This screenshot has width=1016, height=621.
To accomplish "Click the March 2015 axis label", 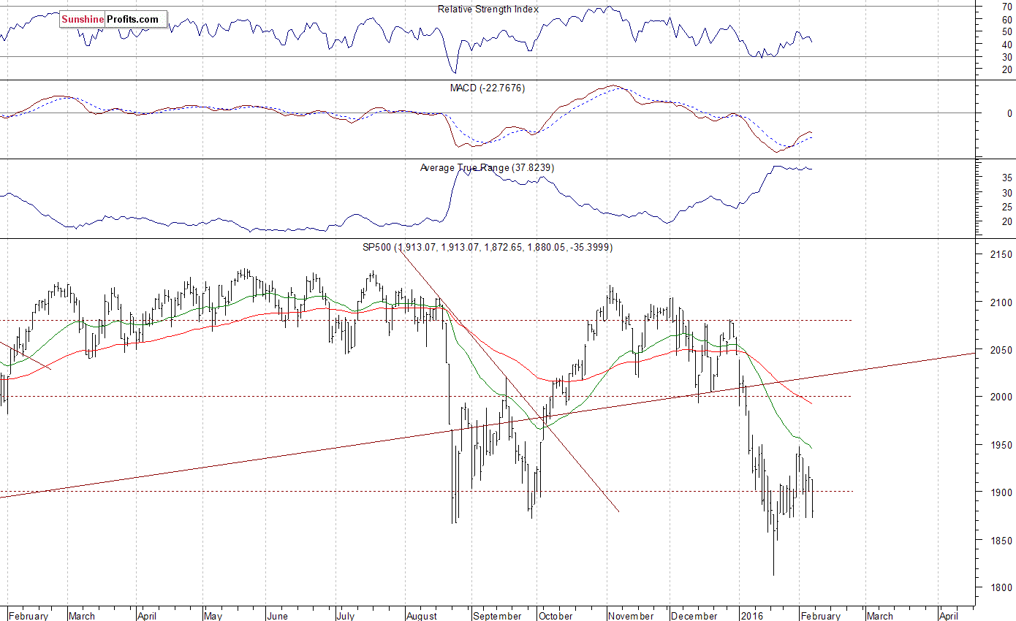I will (x=81, y=616).
